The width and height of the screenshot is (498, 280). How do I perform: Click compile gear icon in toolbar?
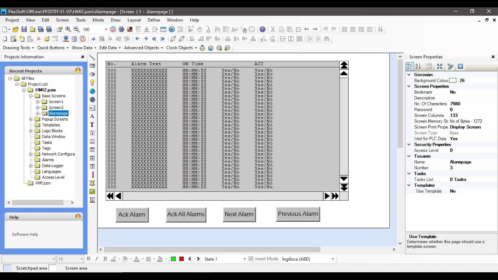tap(121, 29)
